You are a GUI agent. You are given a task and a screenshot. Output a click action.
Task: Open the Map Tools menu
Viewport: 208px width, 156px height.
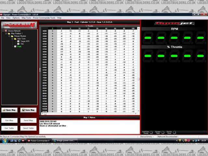point(26,18)
